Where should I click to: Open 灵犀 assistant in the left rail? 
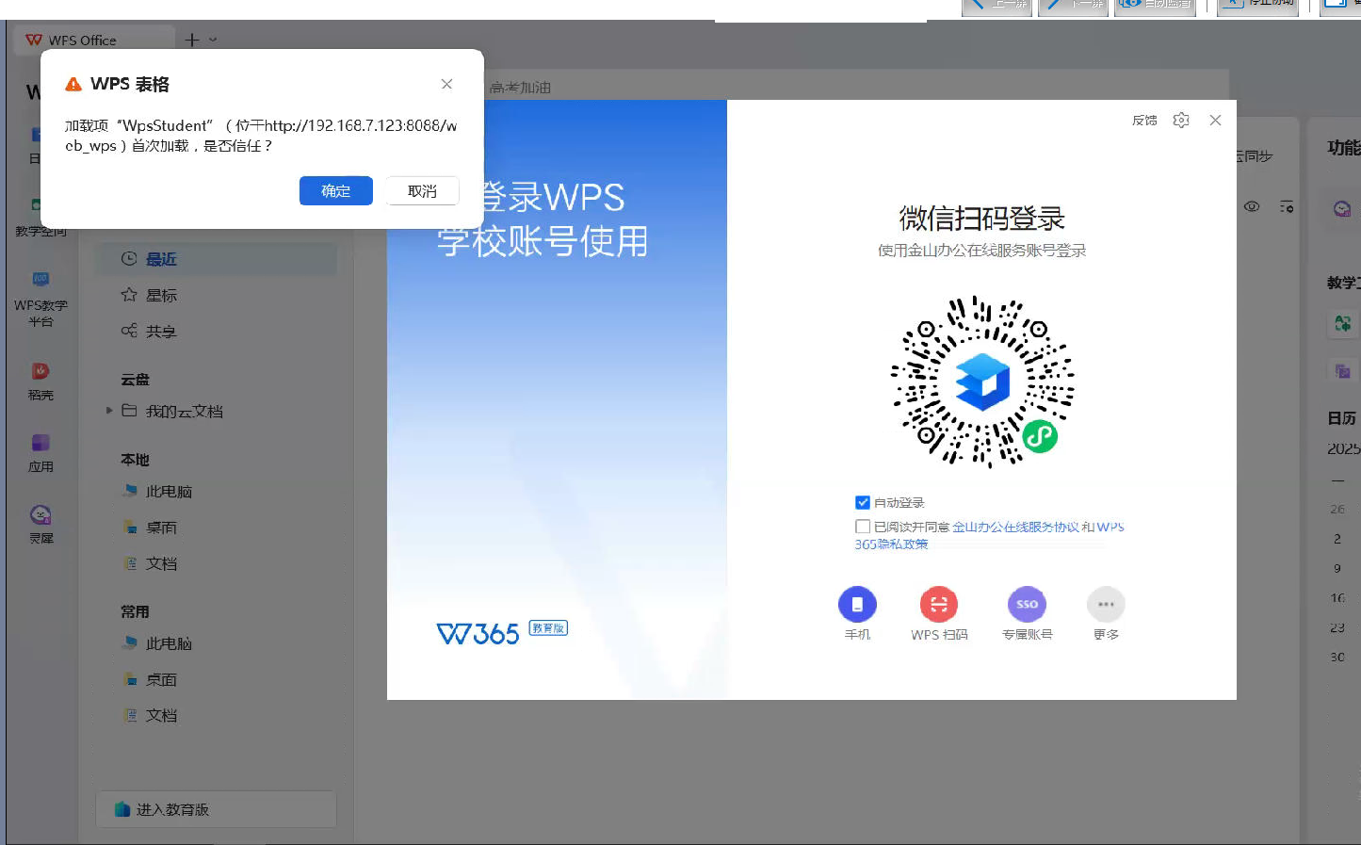41,524
